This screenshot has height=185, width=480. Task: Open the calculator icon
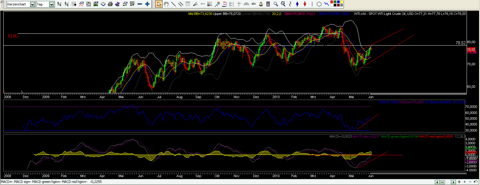(x=268, y=4)
